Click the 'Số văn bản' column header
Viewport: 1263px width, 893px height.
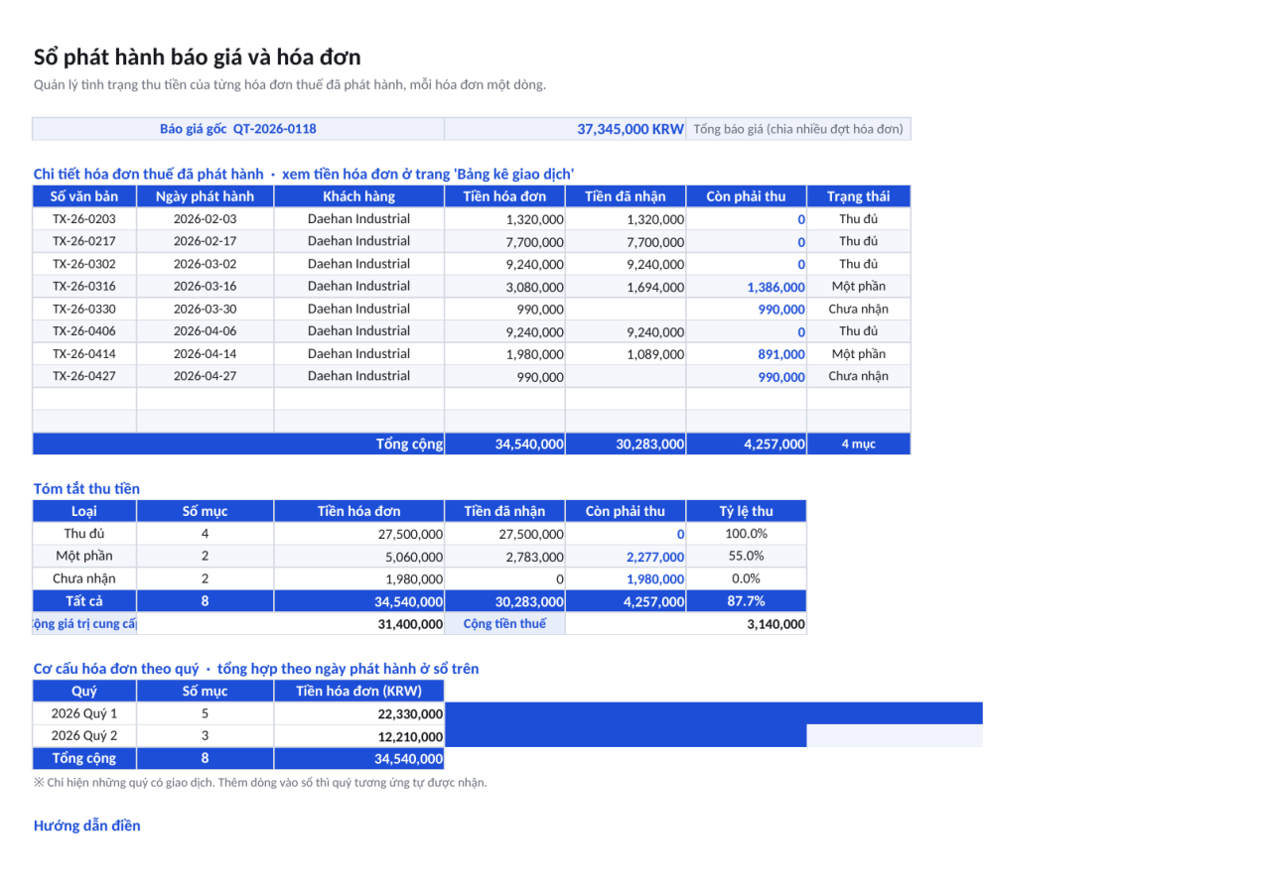pyautogui.click(x=84, y=196)
